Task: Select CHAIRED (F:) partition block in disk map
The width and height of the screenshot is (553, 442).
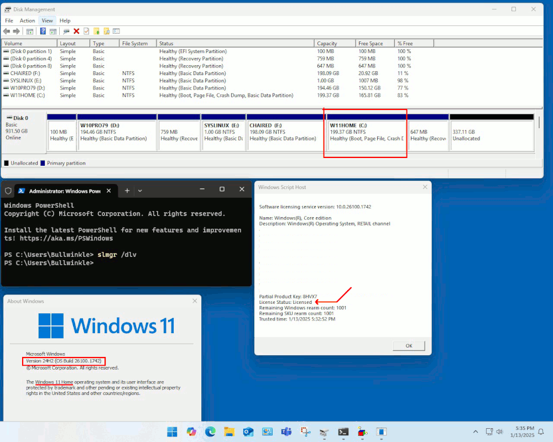Action: tap(286, 133)
